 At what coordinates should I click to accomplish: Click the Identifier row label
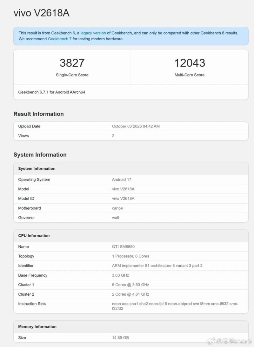tap(26, 265)
